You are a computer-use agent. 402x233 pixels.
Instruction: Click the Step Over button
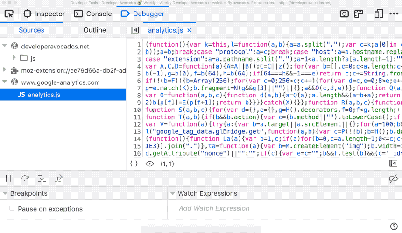click(25, 178)
